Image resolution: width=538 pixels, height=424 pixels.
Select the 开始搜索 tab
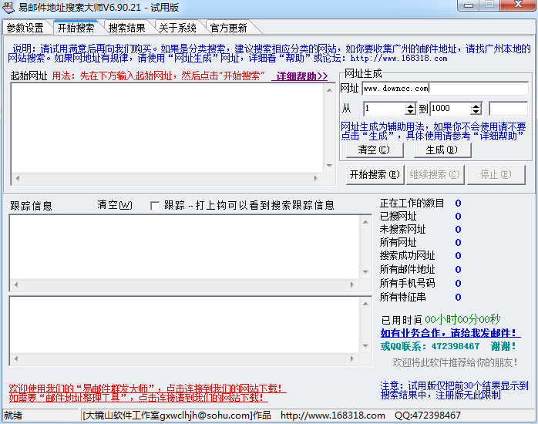pos(76,28)
